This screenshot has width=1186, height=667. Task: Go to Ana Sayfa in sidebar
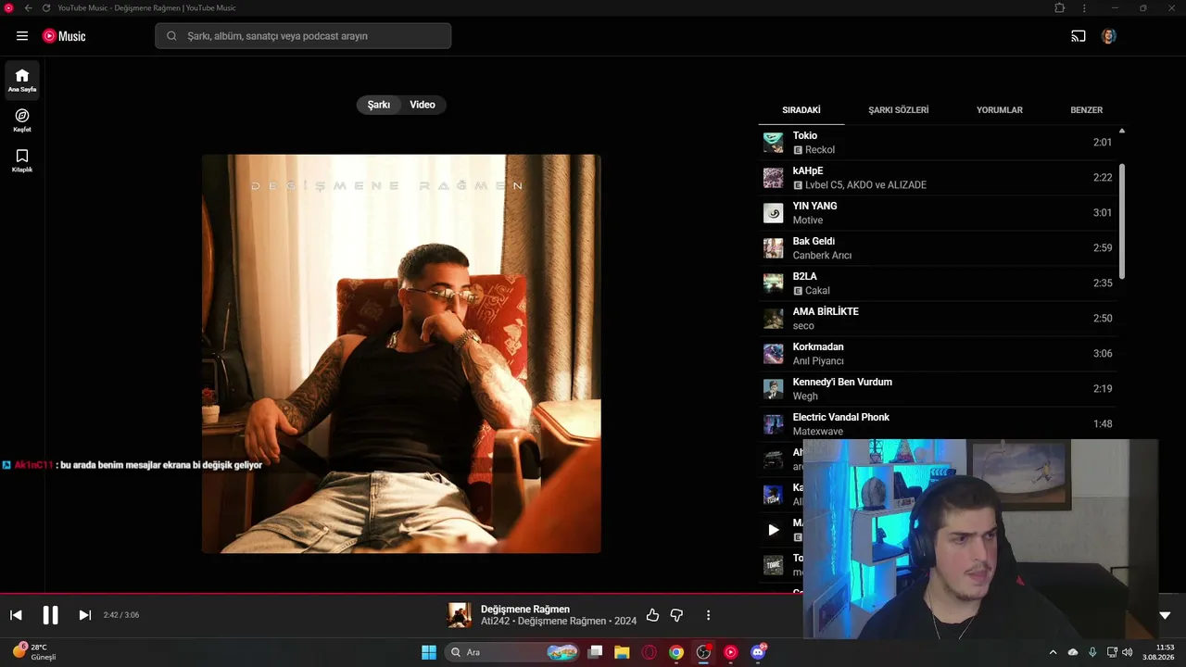tap(22, 81)
